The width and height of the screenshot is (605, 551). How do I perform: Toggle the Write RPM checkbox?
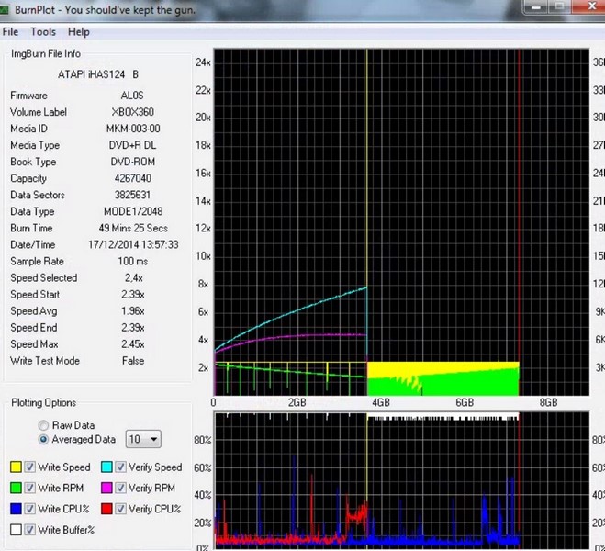[30, 489]
